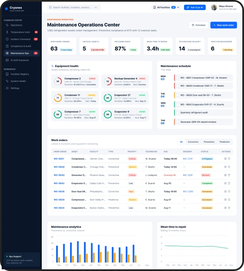Open Temperature Intel. sidebar item

[22, 32]
